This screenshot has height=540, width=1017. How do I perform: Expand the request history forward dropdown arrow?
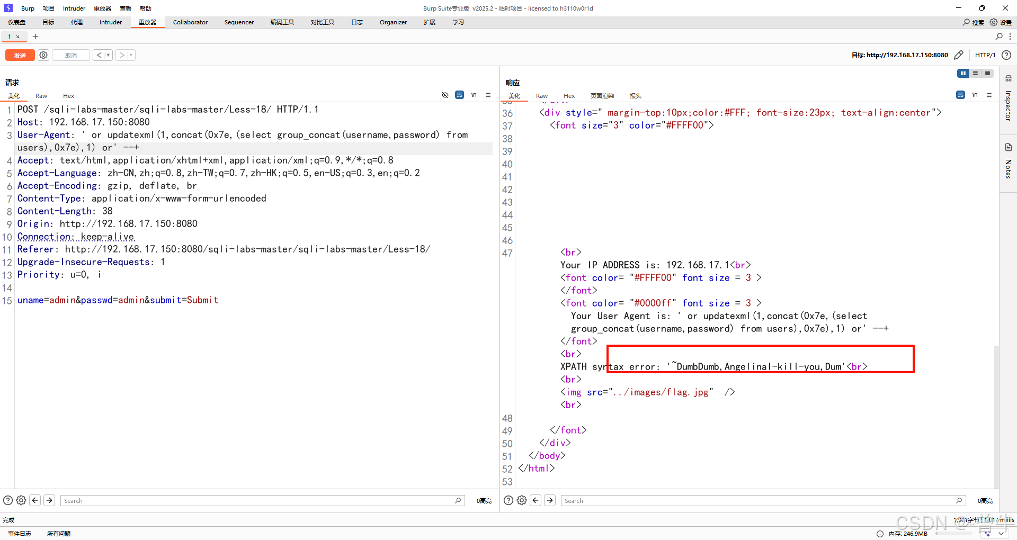click(x=131, y=55)
